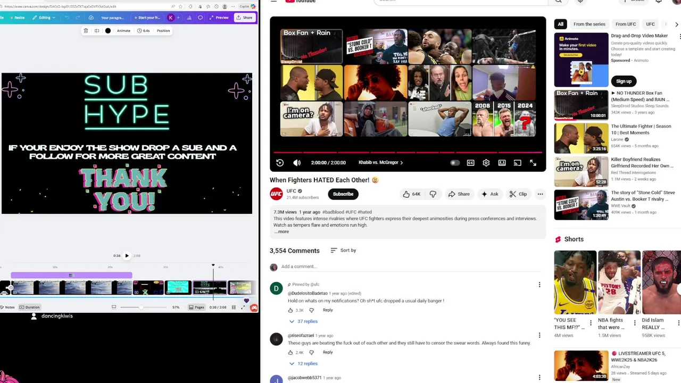The image size is (681, 383).
Task: Click the Ask button under the video
Action: (489, 194)
